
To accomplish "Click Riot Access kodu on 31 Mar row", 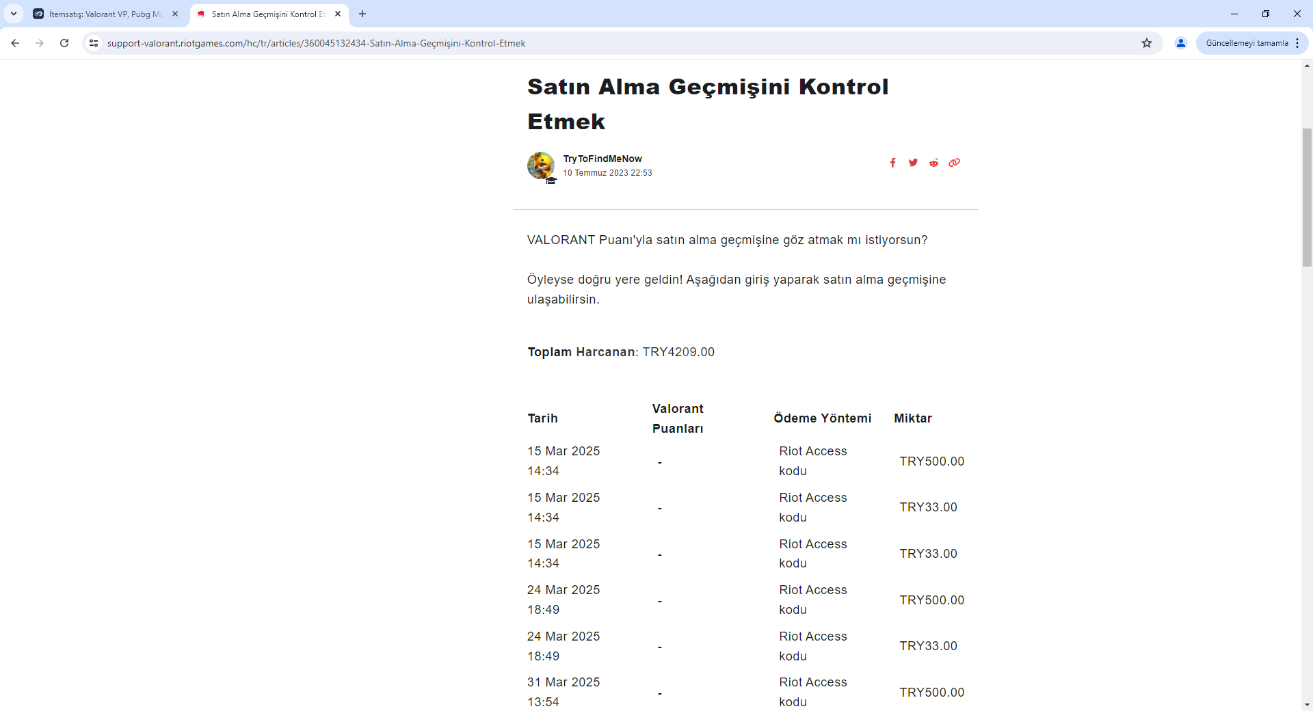I will (x=813, y=692).
